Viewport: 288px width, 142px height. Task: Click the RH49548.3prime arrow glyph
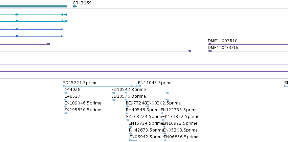(127, 113)
